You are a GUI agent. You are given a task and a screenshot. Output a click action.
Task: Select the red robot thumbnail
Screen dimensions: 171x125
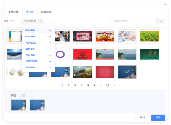click(83, 54)
